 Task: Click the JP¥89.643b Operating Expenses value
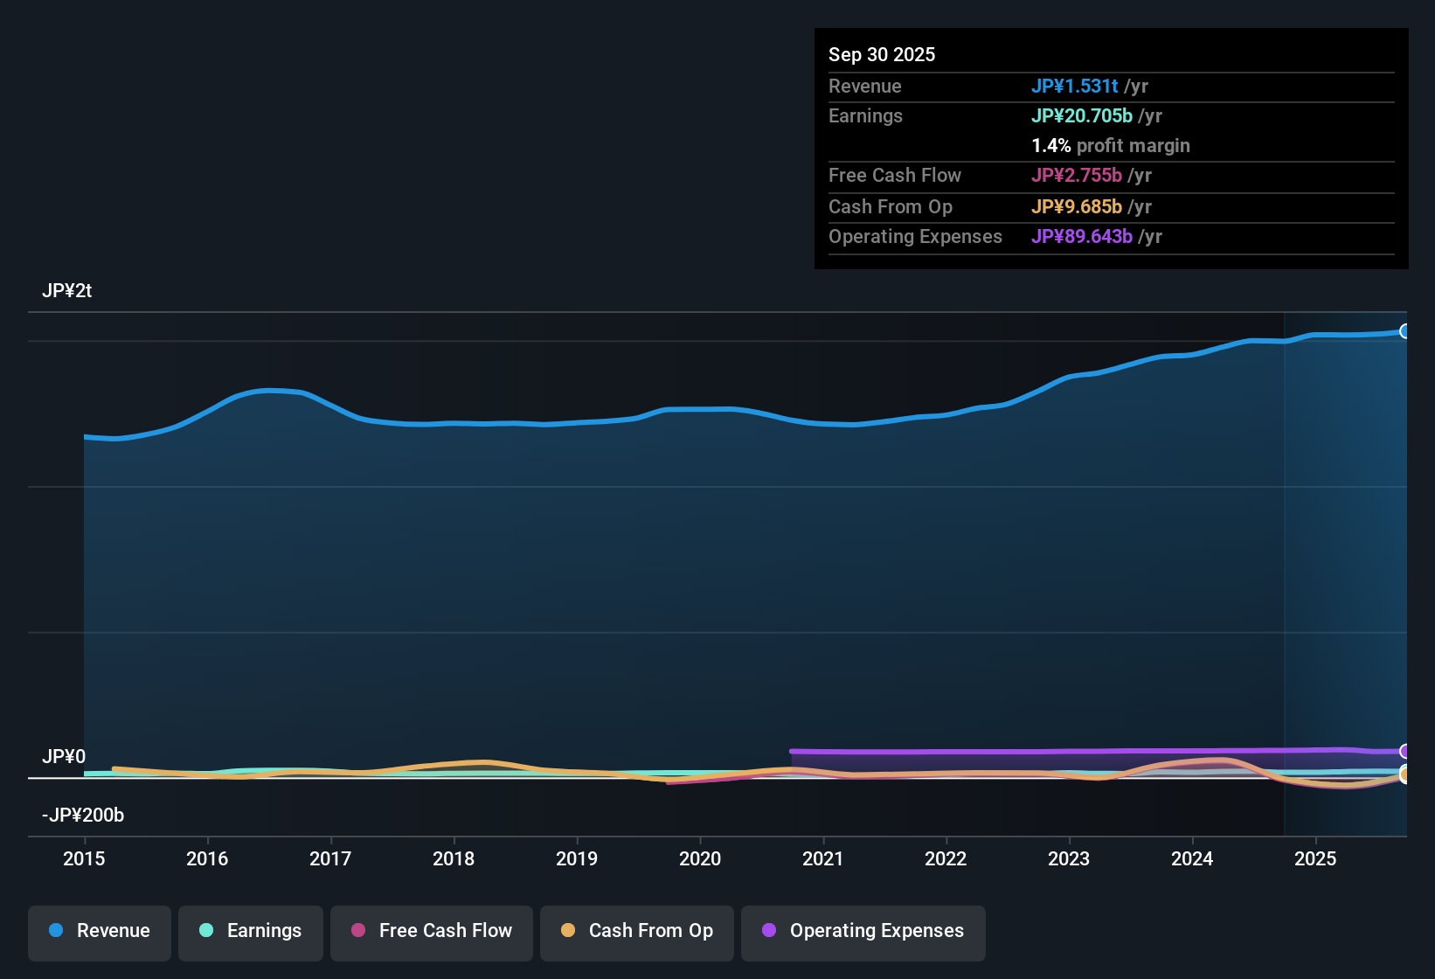[1084, 236]
